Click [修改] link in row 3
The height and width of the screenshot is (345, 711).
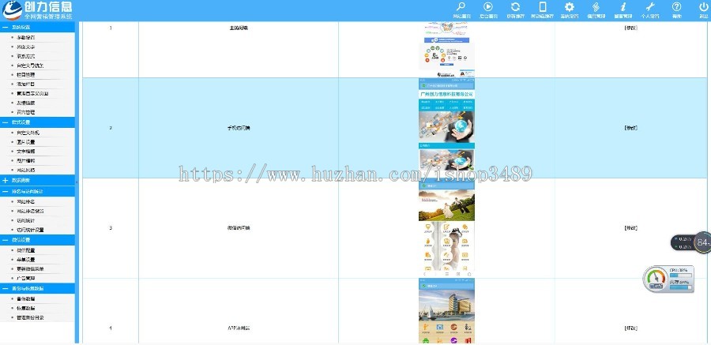point(630,228)
